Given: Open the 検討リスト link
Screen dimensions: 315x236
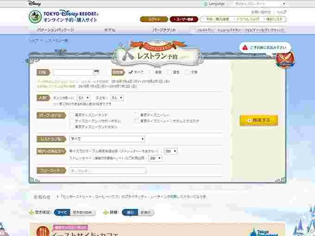Looking at the screenshot, I should coord(274,19).
